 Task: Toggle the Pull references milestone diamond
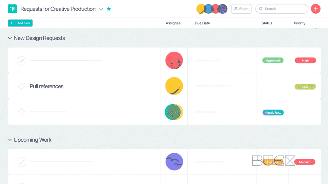tap(21, 86)
